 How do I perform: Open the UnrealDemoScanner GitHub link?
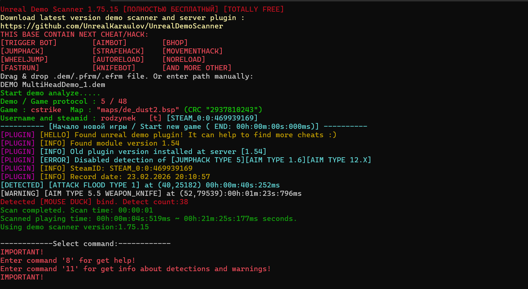tap(111, 26)
